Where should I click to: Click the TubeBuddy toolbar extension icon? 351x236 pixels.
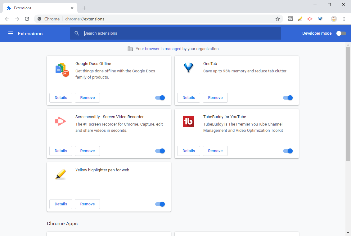290,19
